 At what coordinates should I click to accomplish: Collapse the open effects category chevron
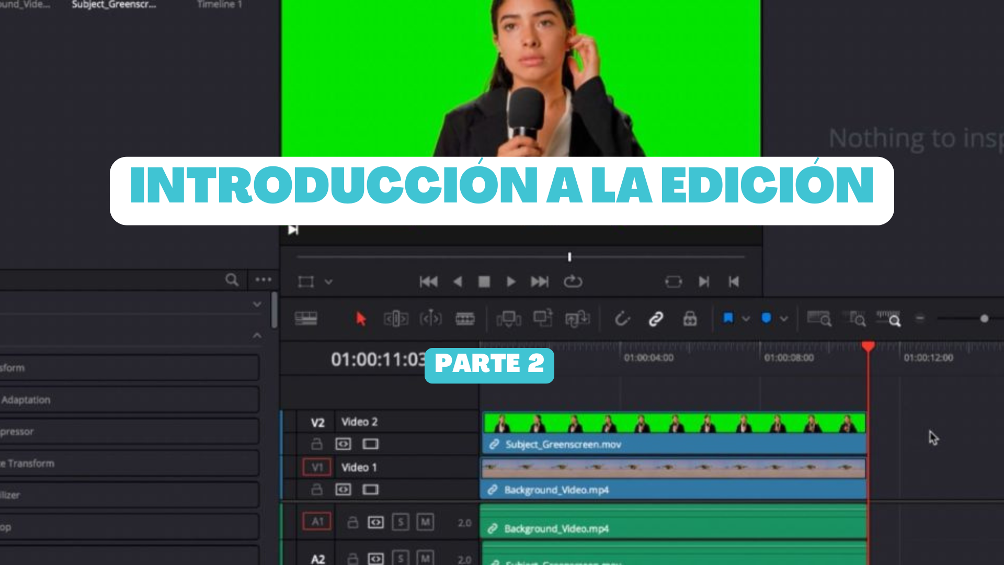pyautogui.click(x=257, y=335)
